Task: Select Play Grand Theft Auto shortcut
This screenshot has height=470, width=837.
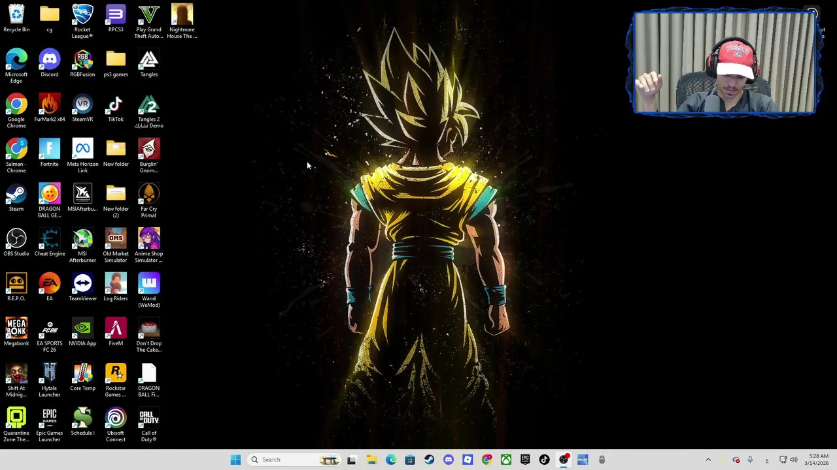Action: click(x=148, y=21)
